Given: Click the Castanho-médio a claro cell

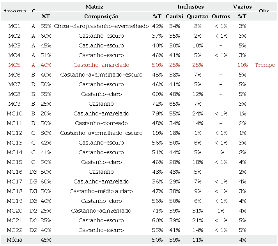Looking at the screenshot, I should [101, 191].
